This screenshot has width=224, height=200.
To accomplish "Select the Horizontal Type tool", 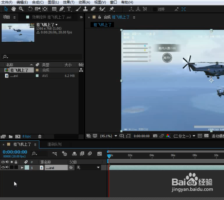I will [69, 9].
